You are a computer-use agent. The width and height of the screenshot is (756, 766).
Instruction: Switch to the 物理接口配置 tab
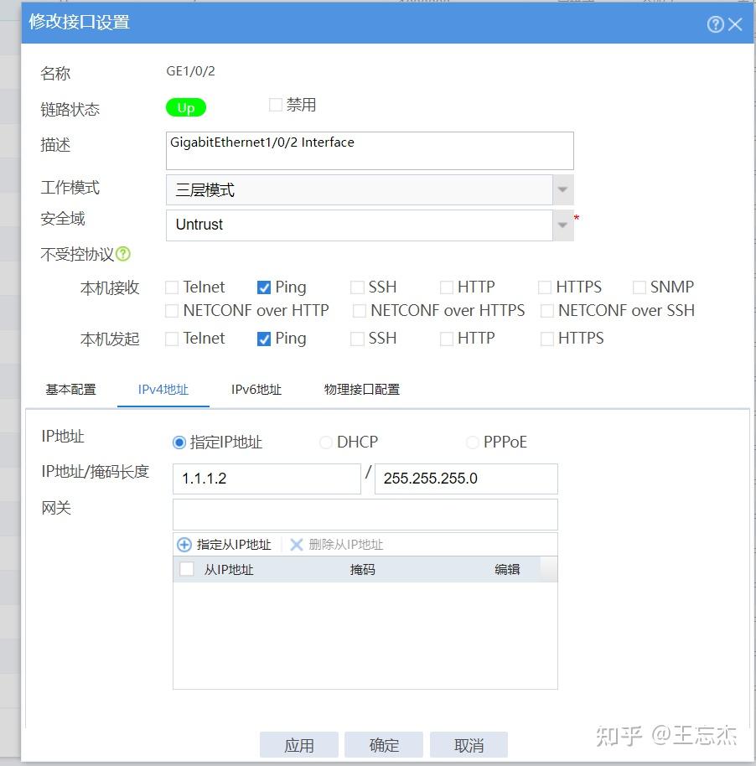pos(360,389)
